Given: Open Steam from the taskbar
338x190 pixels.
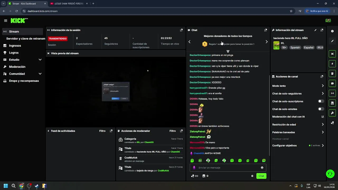Looking at the screenshot, I should click(x=37, y=186).
